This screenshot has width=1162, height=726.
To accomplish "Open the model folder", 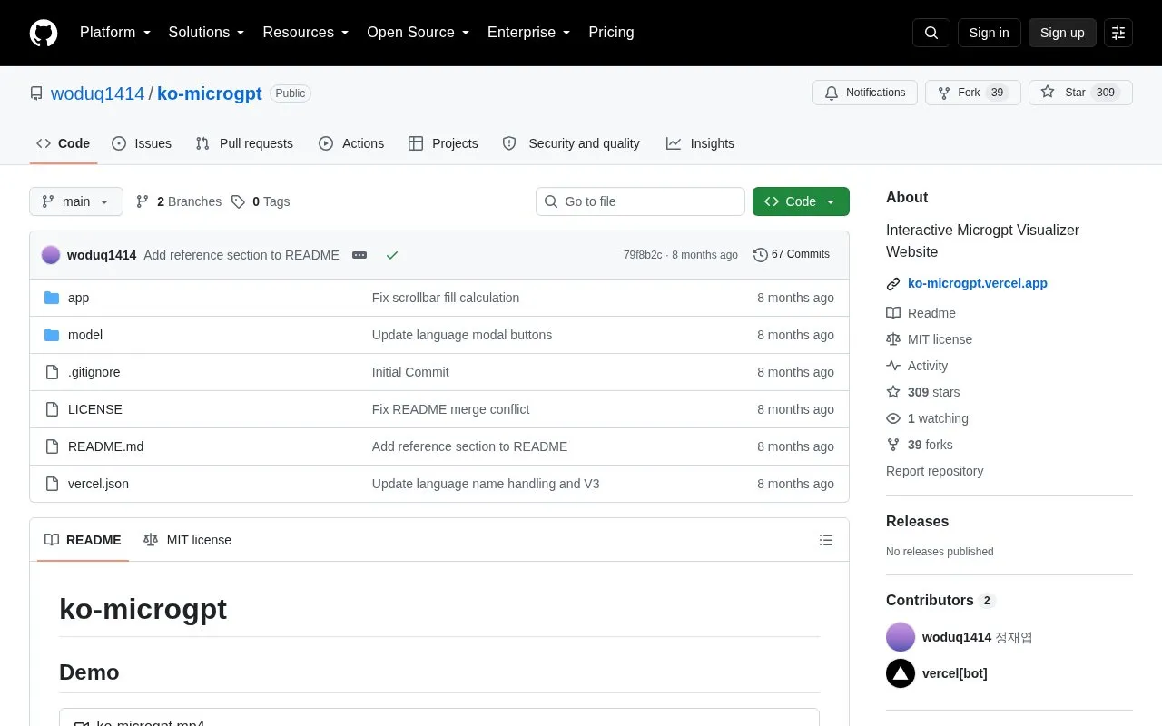I will click(x=85, y=335).
